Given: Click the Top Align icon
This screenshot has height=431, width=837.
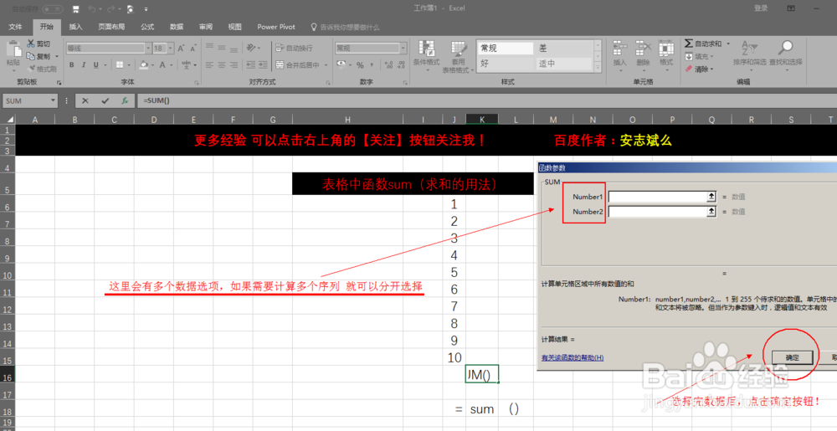Looking at the screenshot, I should 209,48.
